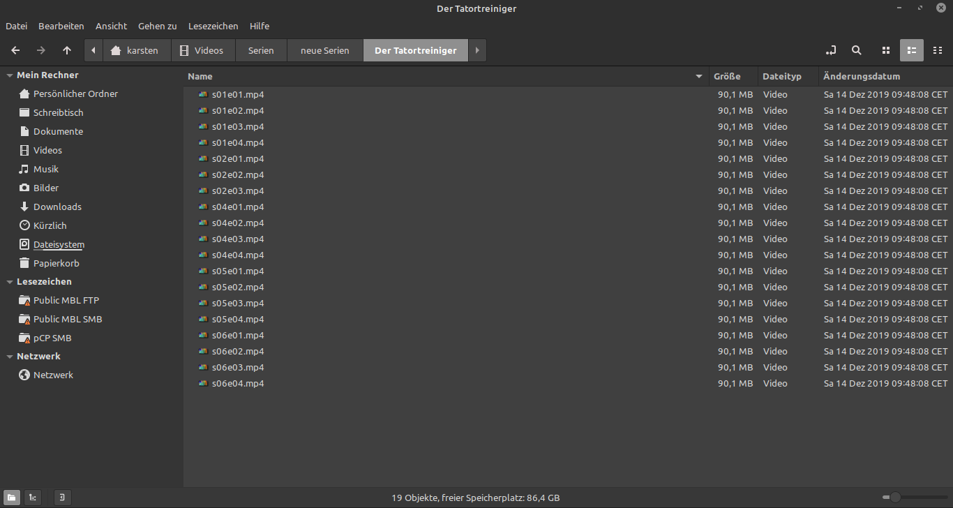Sort files by Änderungsdatum column

click(885, 77)
